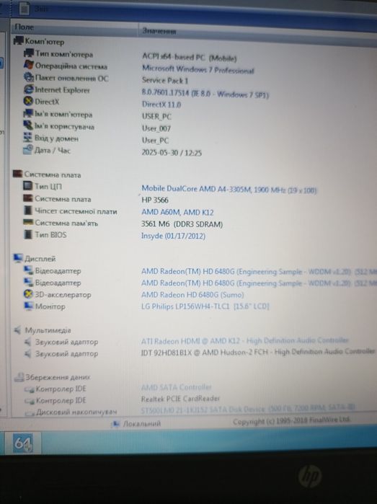Click the Internet Explorer icon
Image resolution: width=377 pixels, height=504 pixels.
[28, 89]
